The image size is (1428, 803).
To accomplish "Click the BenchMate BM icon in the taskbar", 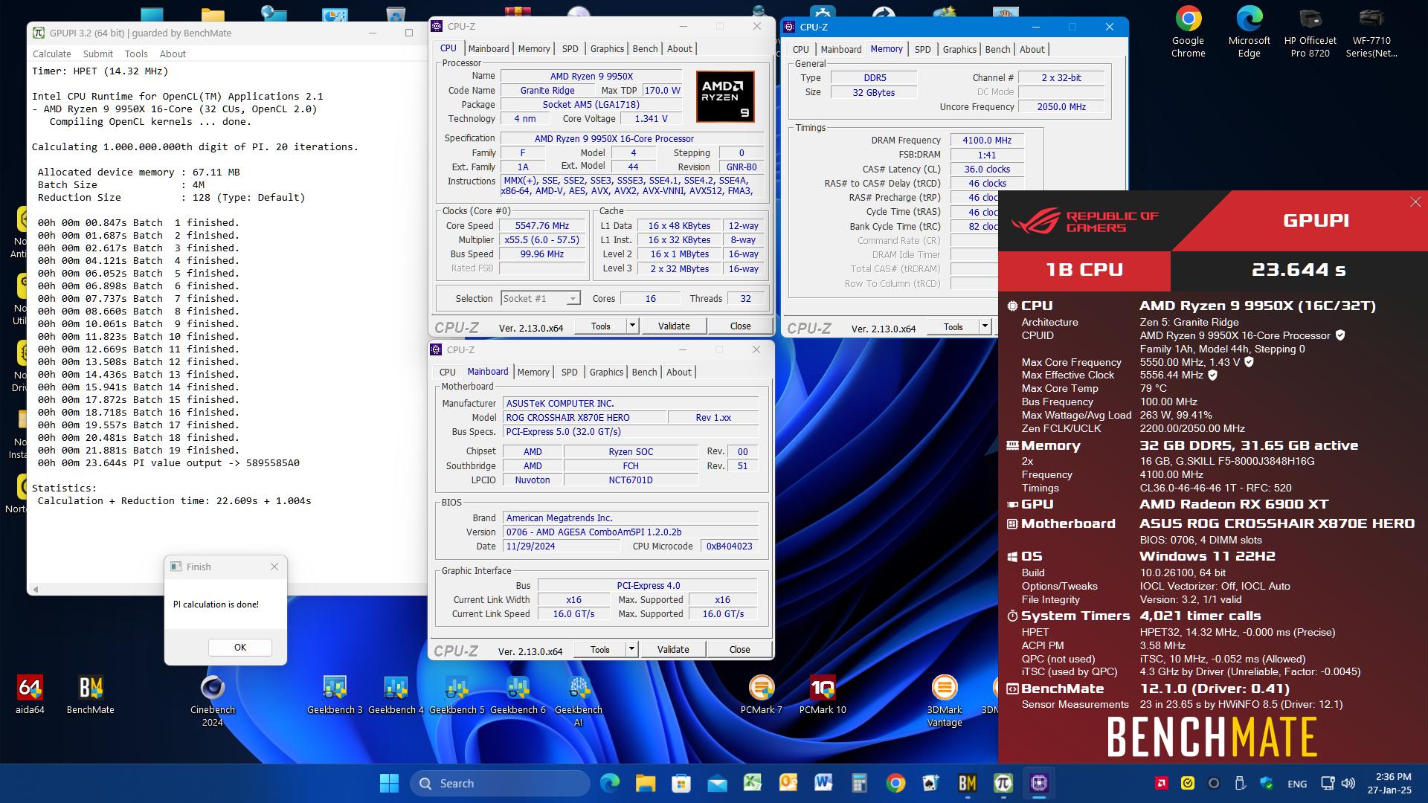I will click(x=967, y=783).
